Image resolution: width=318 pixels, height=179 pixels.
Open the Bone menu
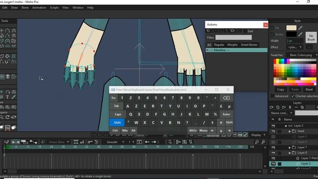point(25,7)
